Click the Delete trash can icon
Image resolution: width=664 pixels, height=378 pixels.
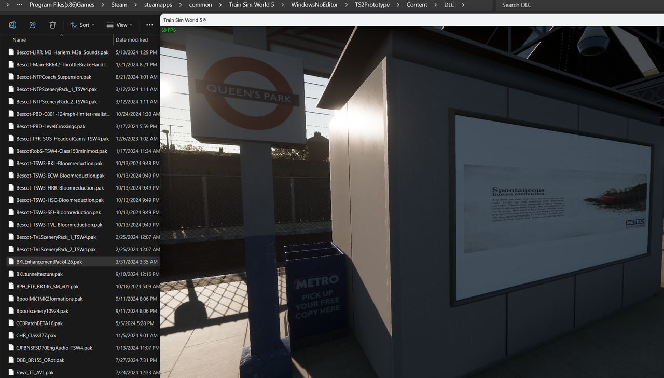tap(52, 25)
